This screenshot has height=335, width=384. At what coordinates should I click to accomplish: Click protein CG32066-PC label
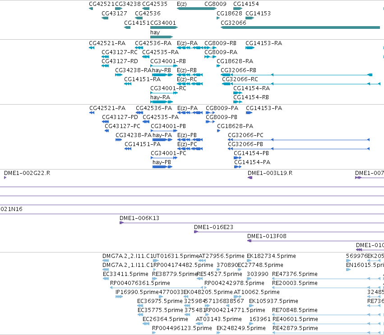(245, 135)
